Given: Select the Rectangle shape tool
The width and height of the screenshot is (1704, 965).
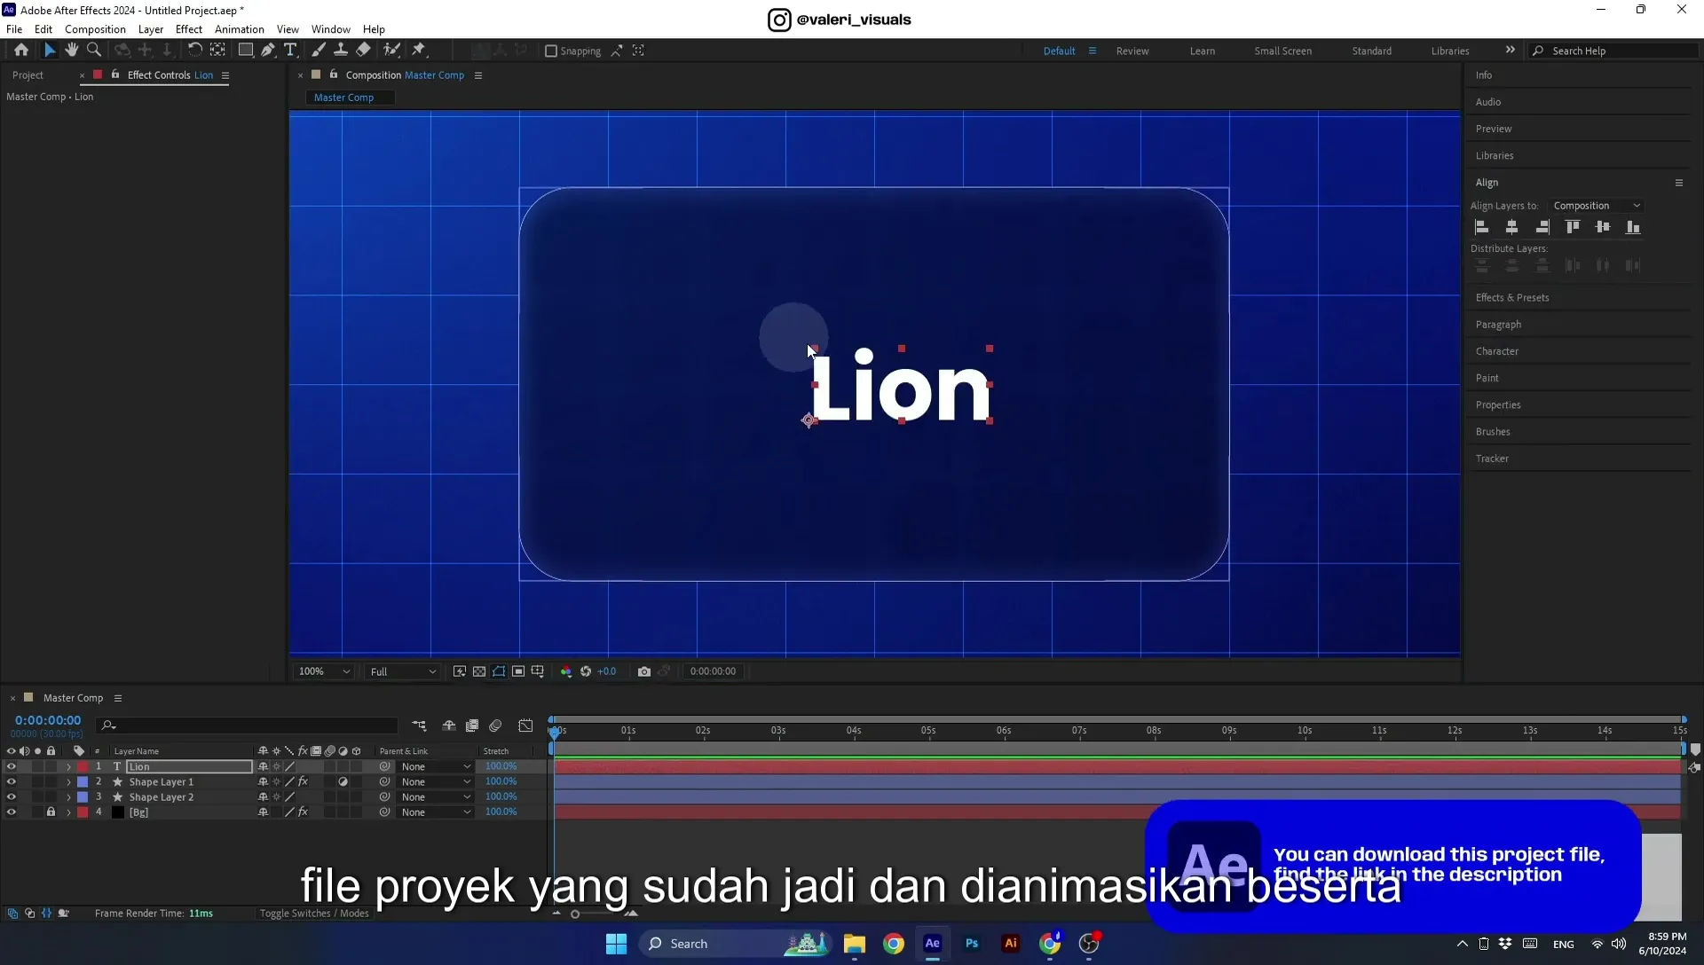Looking at the screenshot, I should pyautogui.click(x=246, y=51).
